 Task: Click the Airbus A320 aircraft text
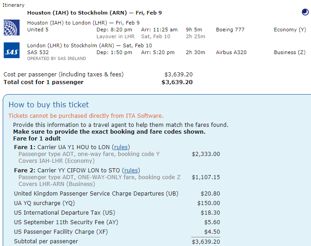(231, 52)
